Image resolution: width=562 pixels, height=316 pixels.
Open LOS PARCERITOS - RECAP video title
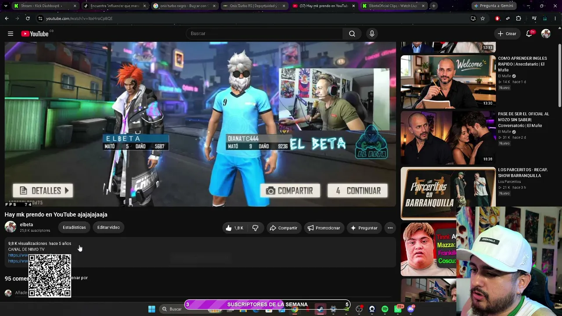point(522,172)
